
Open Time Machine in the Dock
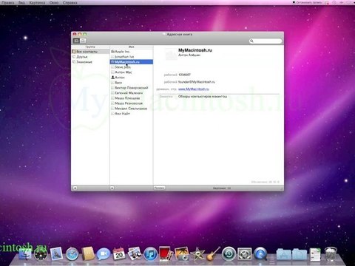pyautogui.click(x=229, y=254)
